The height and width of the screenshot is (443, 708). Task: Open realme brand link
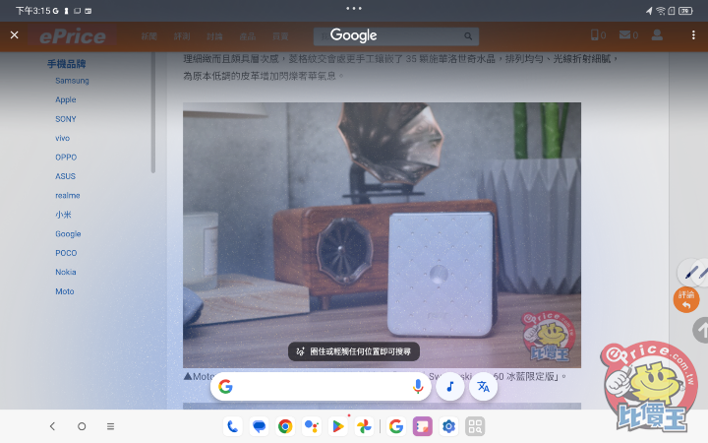(x=68, y=196)
